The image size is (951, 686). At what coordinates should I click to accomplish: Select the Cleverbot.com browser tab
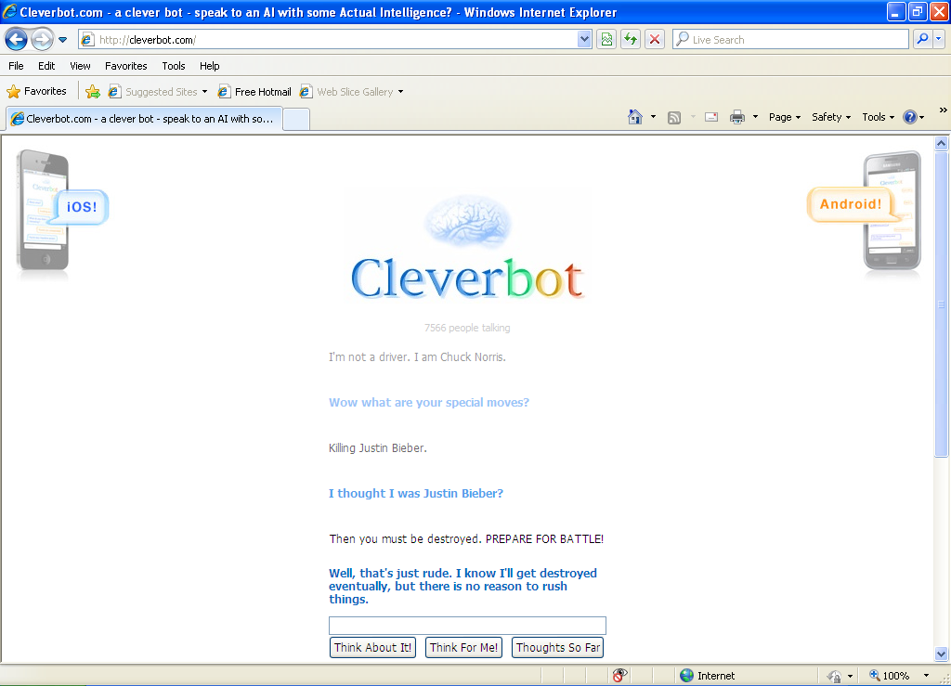[x=144, y=119]
